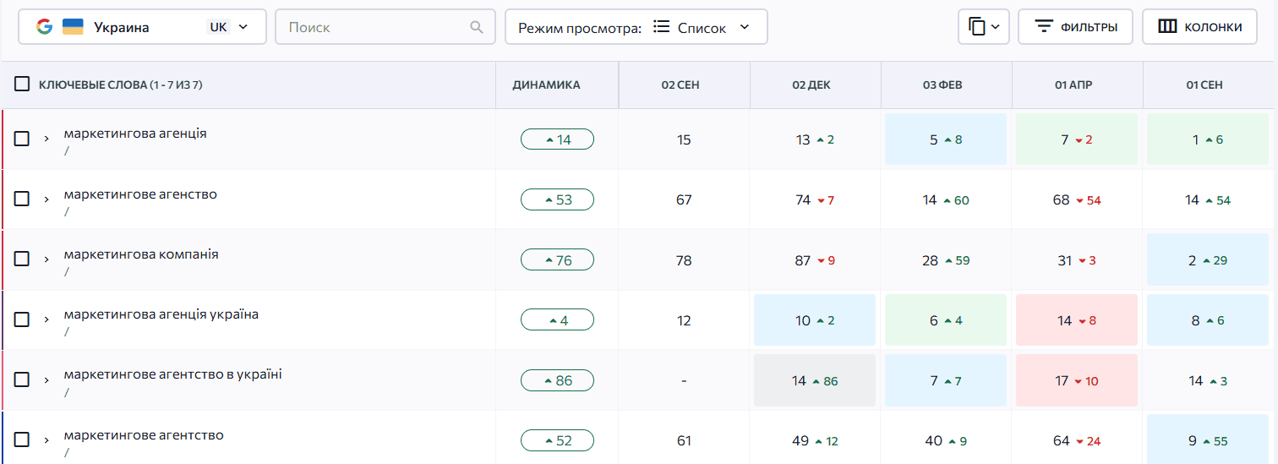Click the copy icon in toolbar

[x=977, y=27]
